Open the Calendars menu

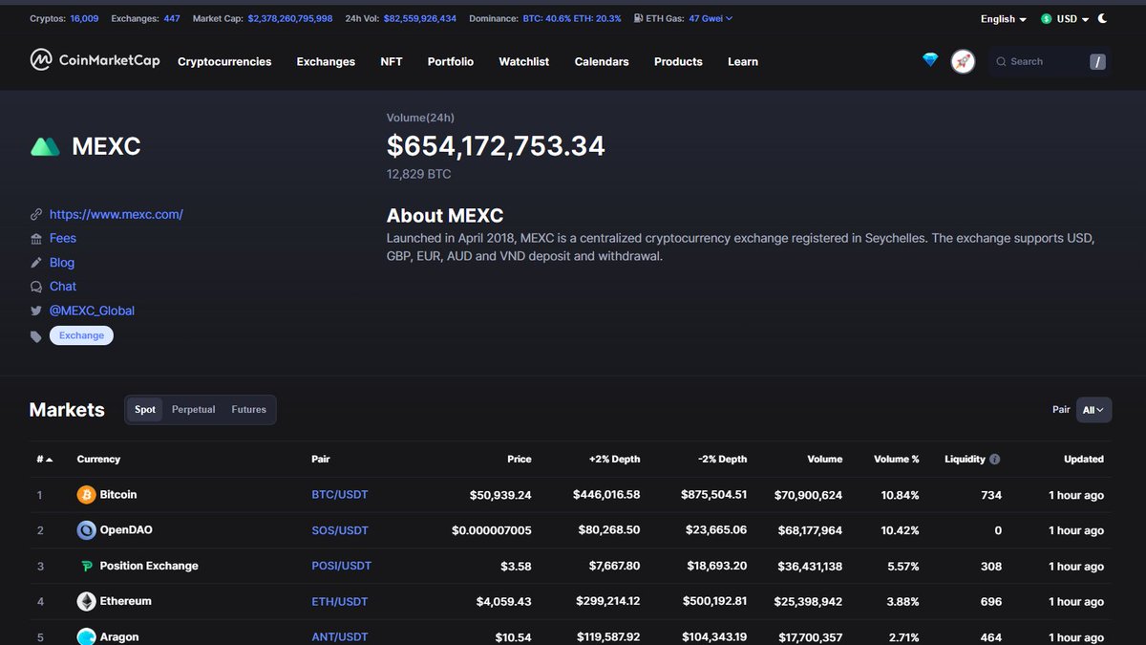(602, 61)
